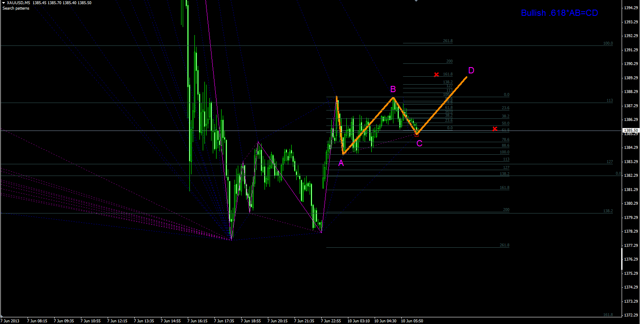Select the magenta point A label
The width and height of the screenshot is (640, 324).
pos(341,163)
